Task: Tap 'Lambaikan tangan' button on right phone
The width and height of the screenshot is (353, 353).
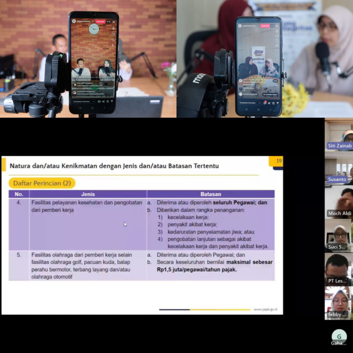Action: pos(270,94)
